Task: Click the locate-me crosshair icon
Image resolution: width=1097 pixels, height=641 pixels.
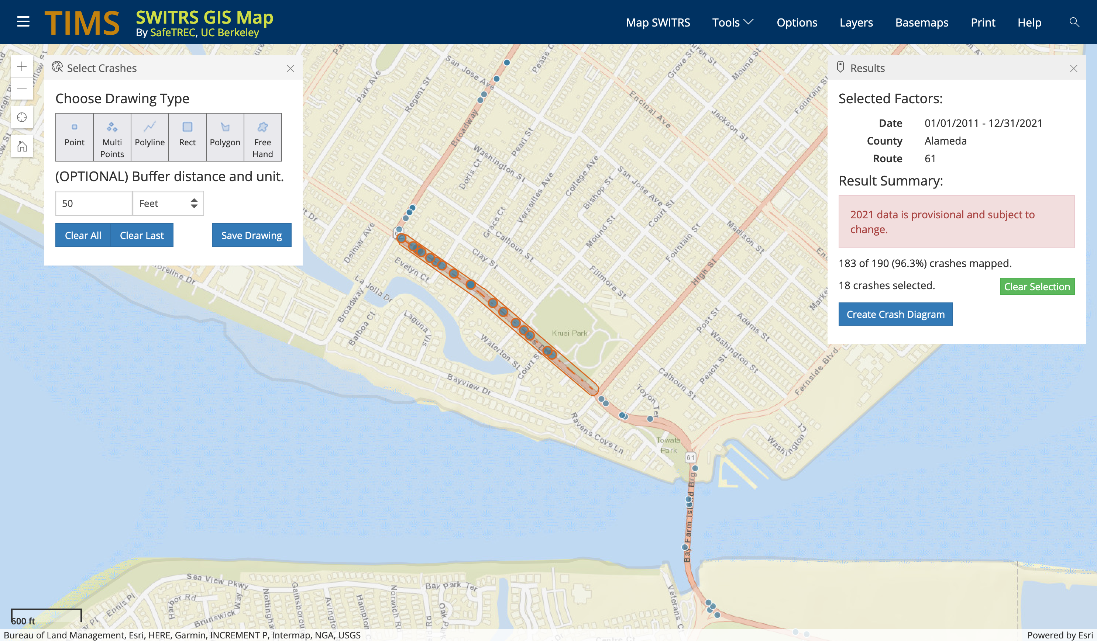Action: pyautogui.click(x=22, y=117)
